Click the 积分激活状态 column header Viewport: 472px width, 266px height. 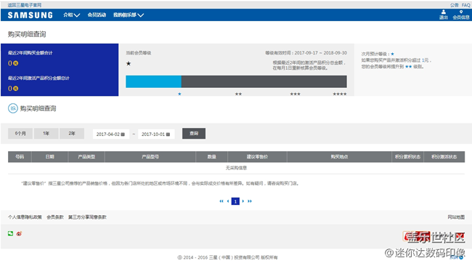[x=444, y=157]
